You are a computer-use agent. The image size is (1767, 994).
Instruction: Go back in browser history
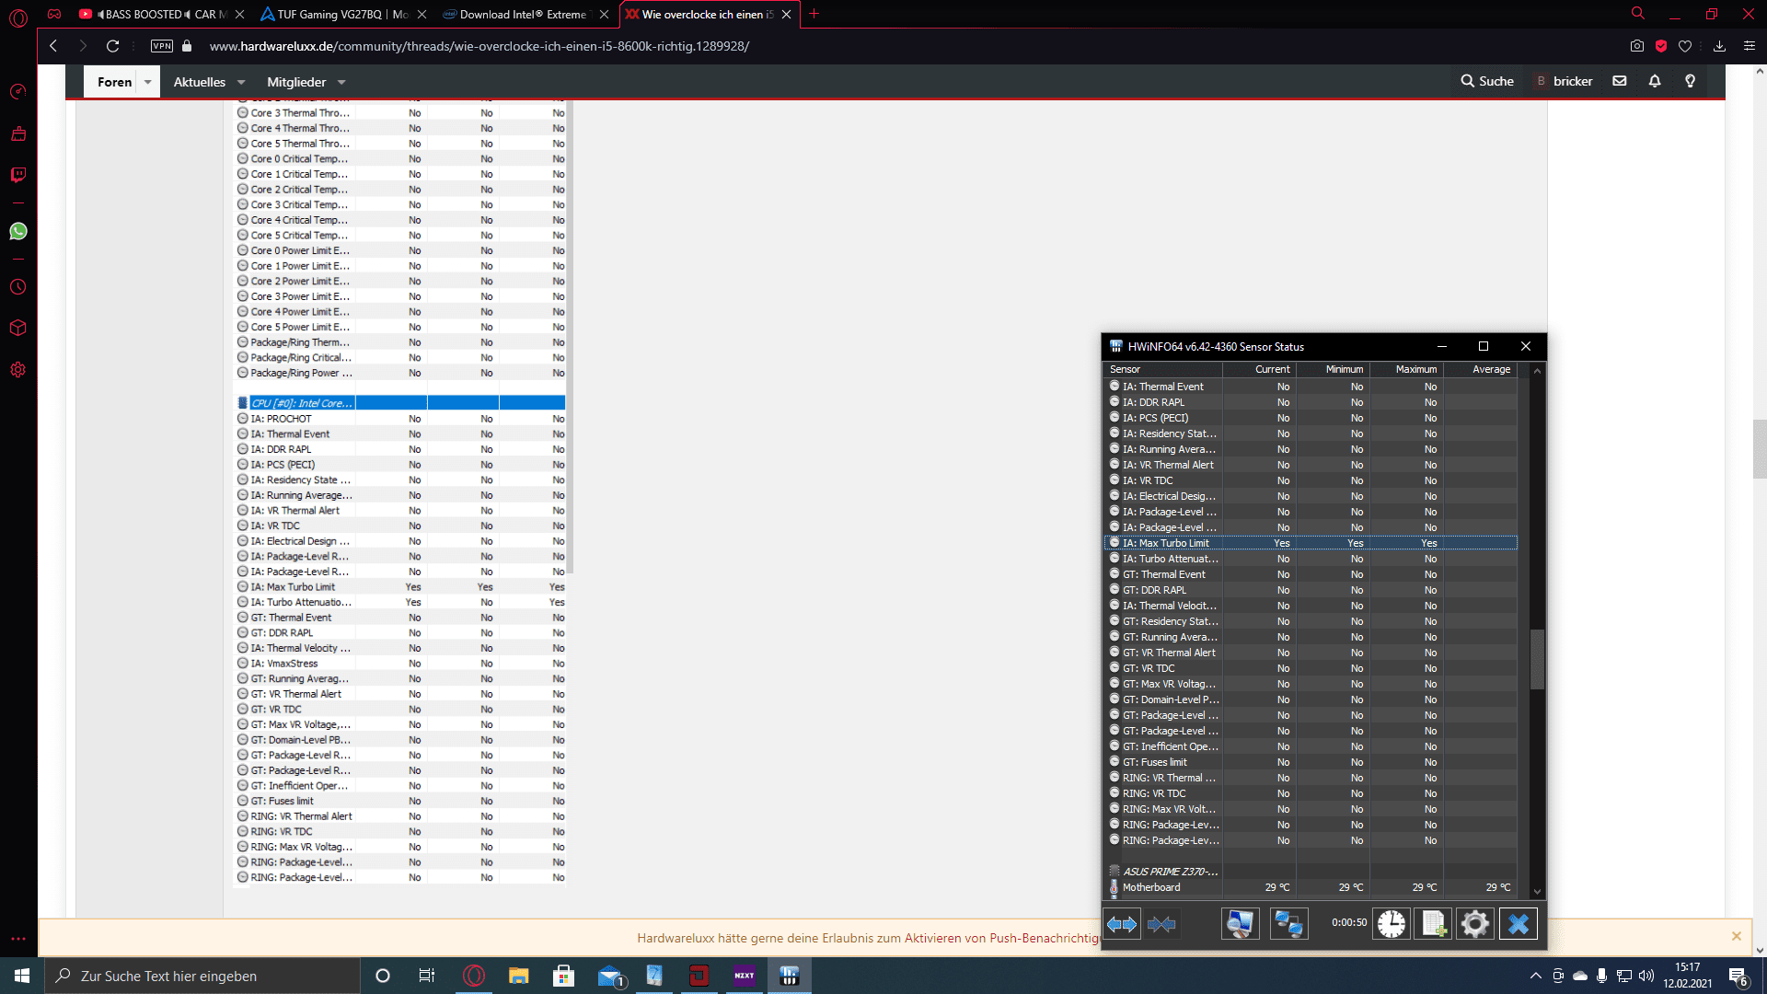[53, 46]
